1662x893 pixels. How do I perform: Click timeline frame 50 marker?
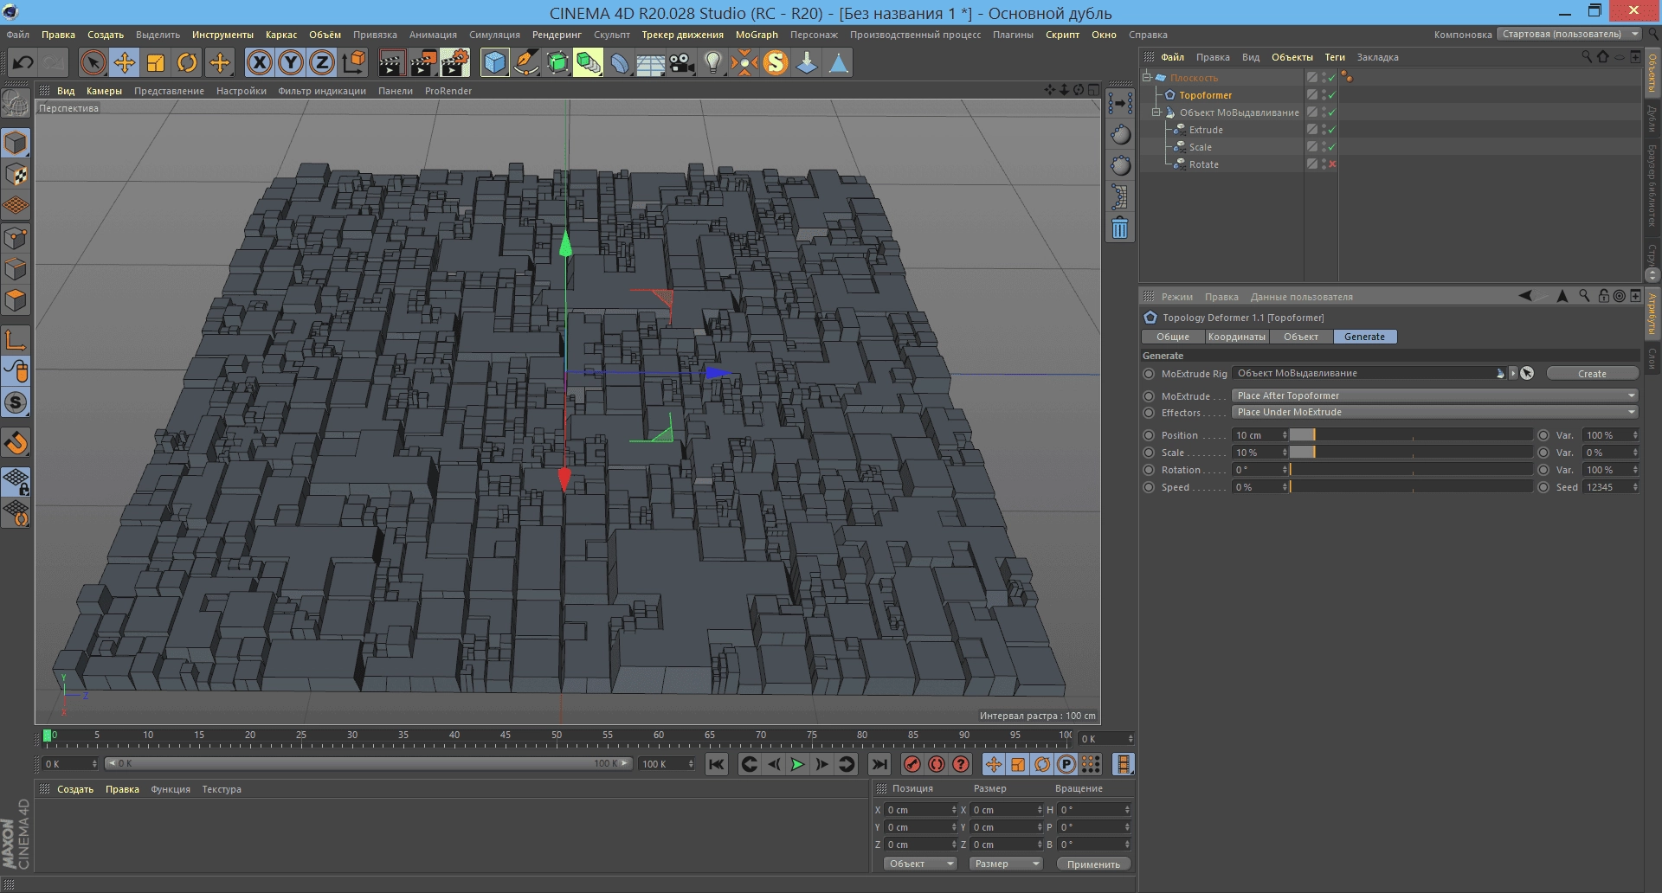pos(557,736)
